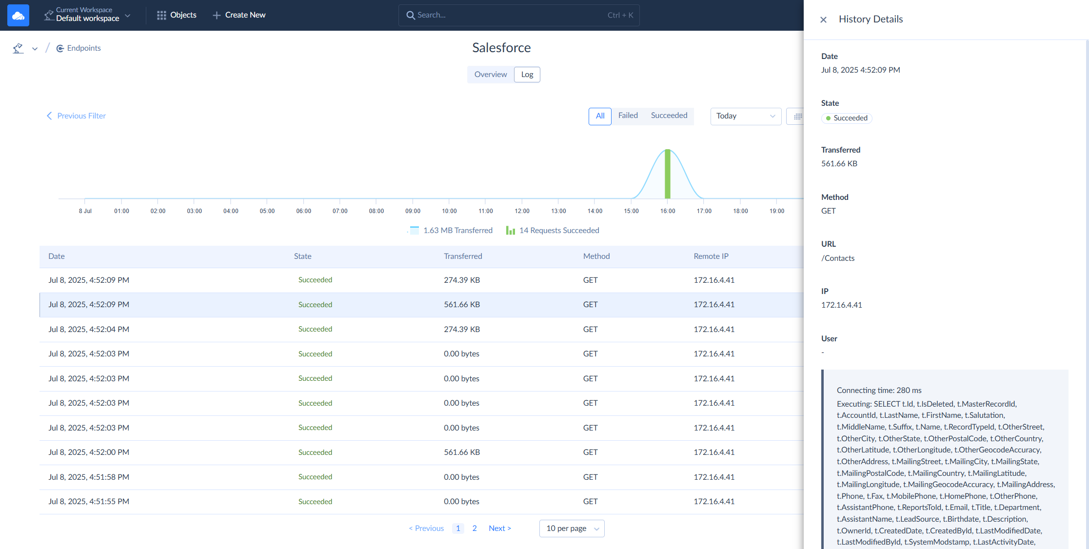Open the 4:52:04 PM log entry
Image resolution: width=1089 pixels, height=549 pixels.
coord(421,330)
